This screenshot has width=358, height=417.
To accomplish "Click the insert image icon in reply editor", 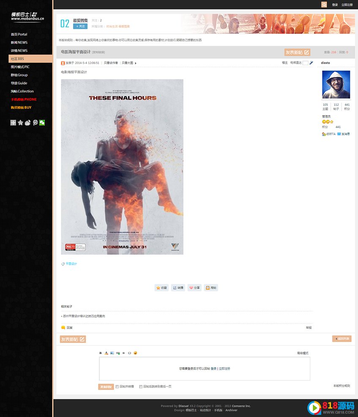I will pos(112,353).
